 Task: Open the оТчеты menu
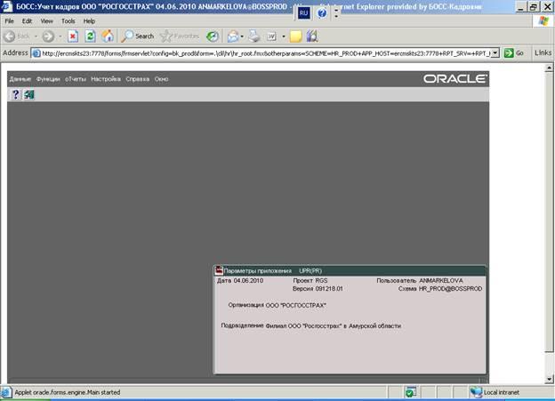76,79
